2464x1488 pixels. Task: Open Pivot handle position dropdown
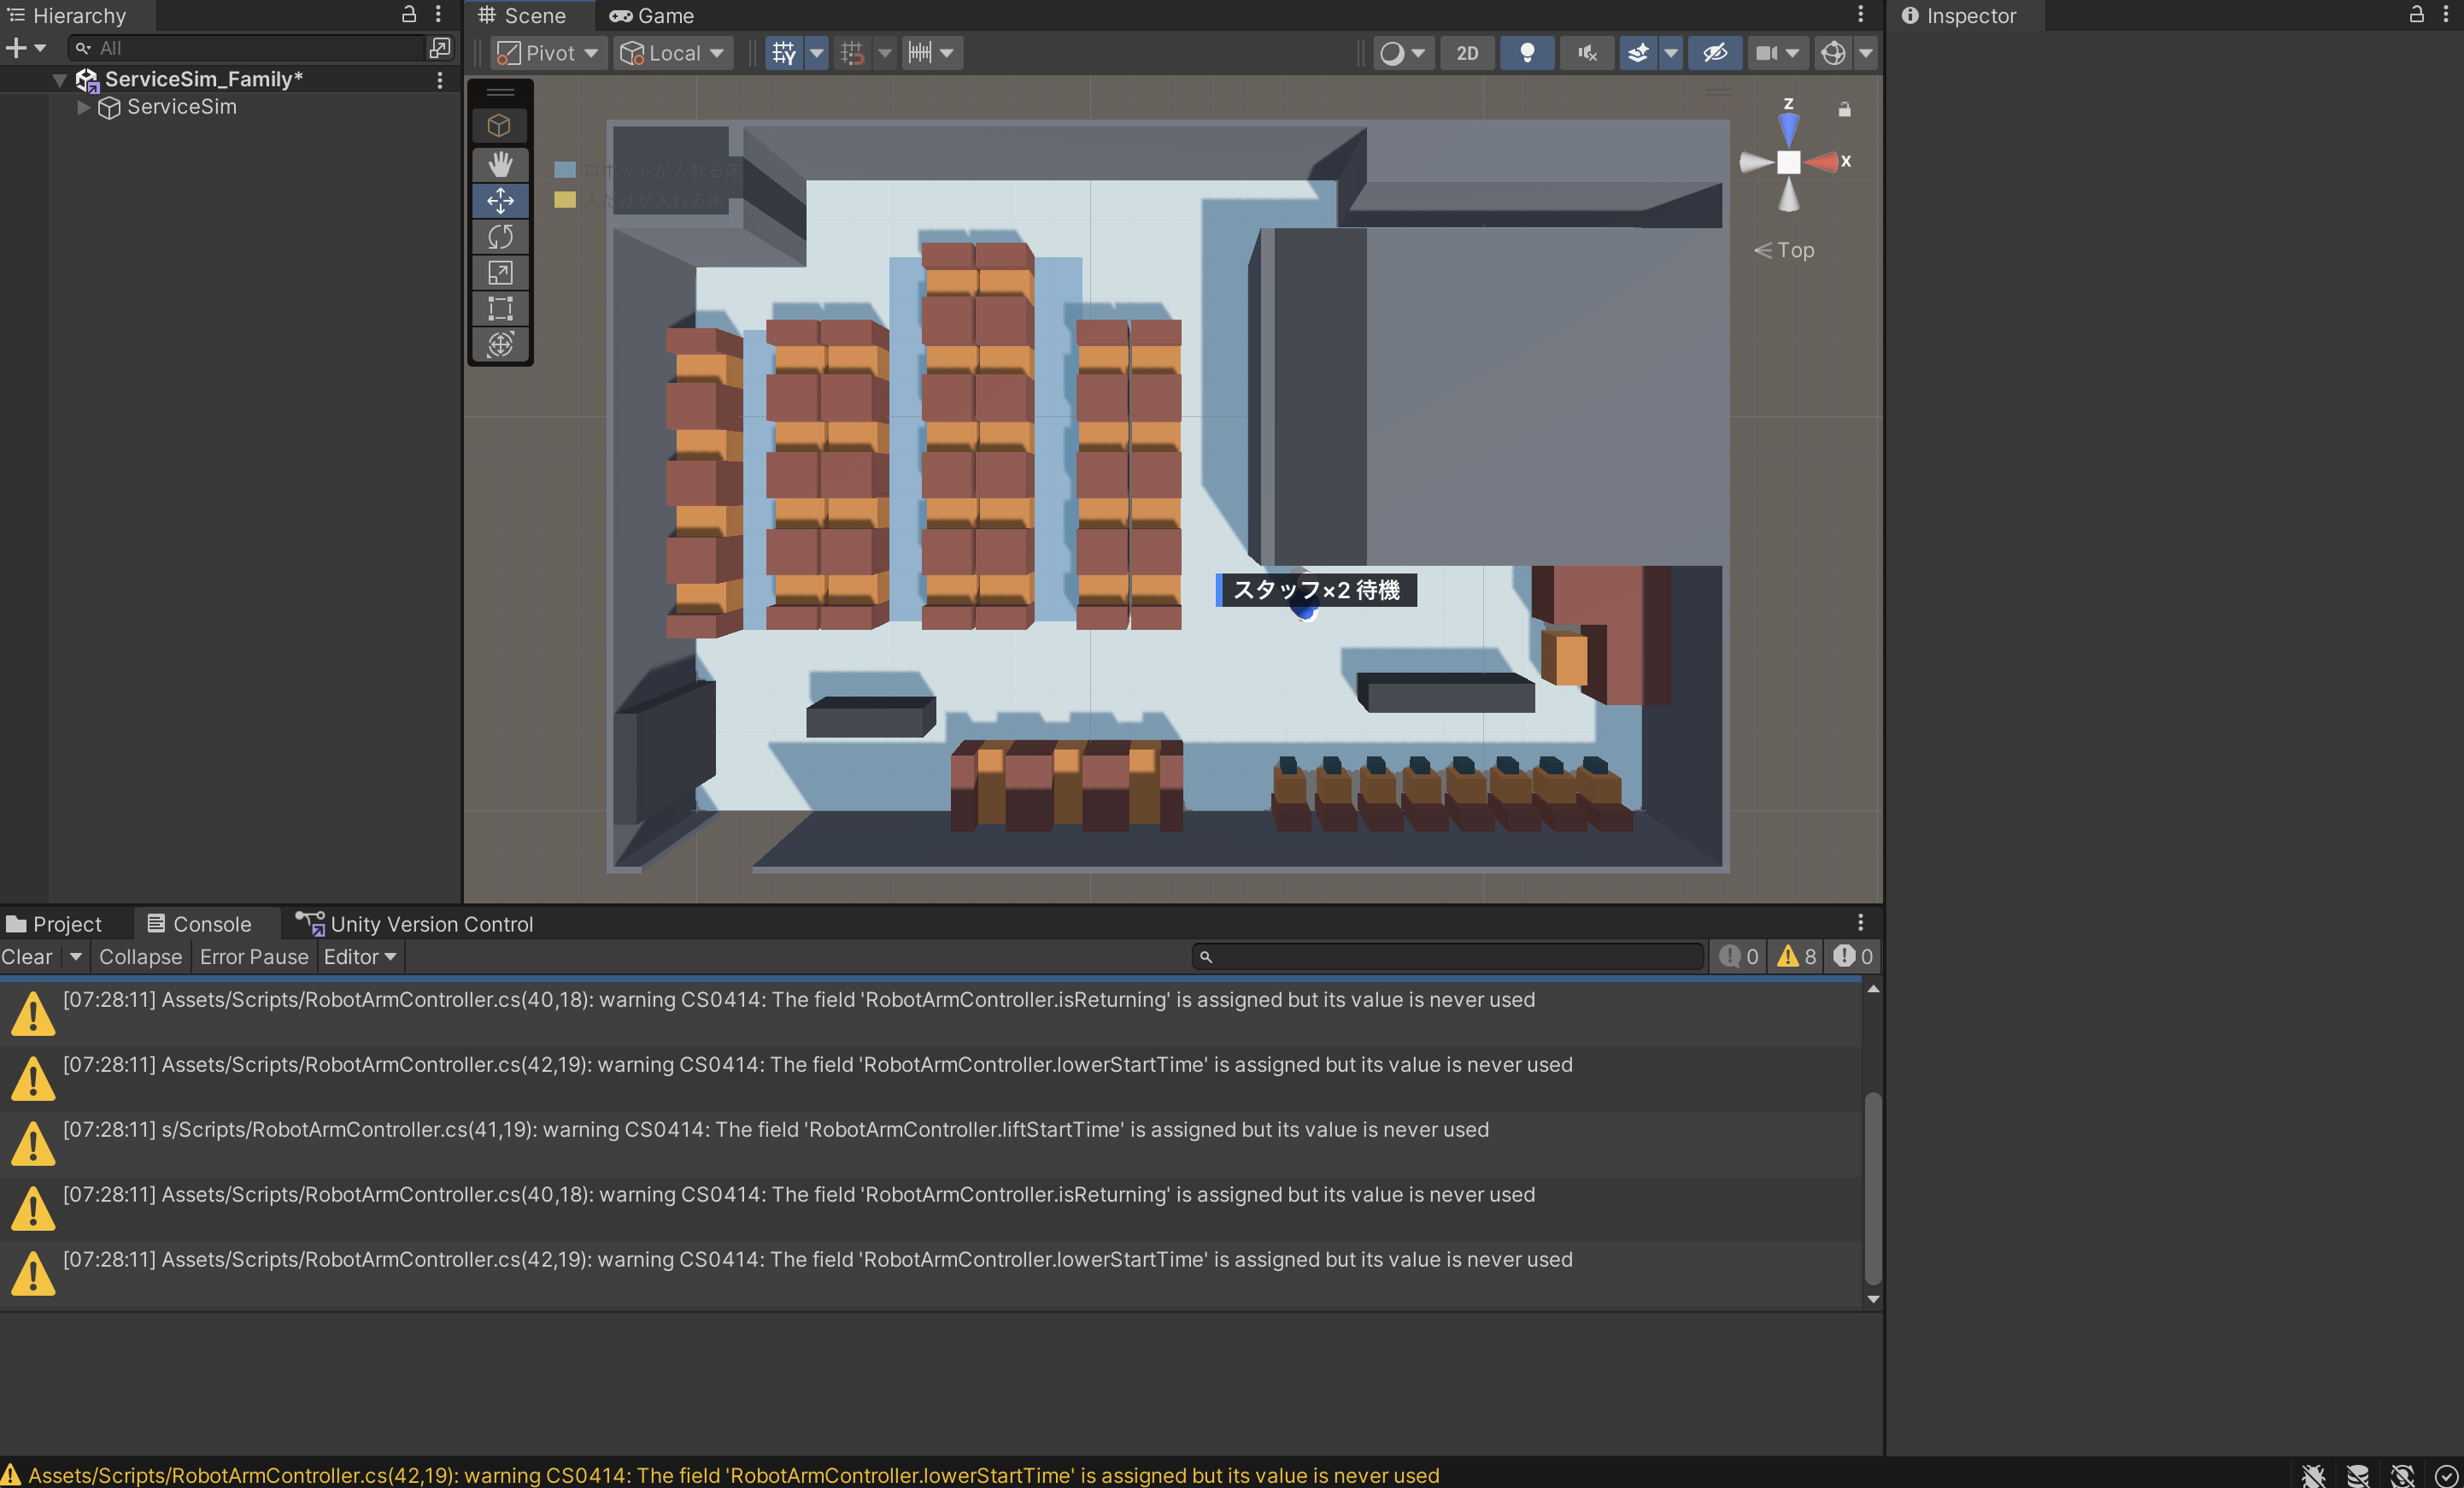548,53
